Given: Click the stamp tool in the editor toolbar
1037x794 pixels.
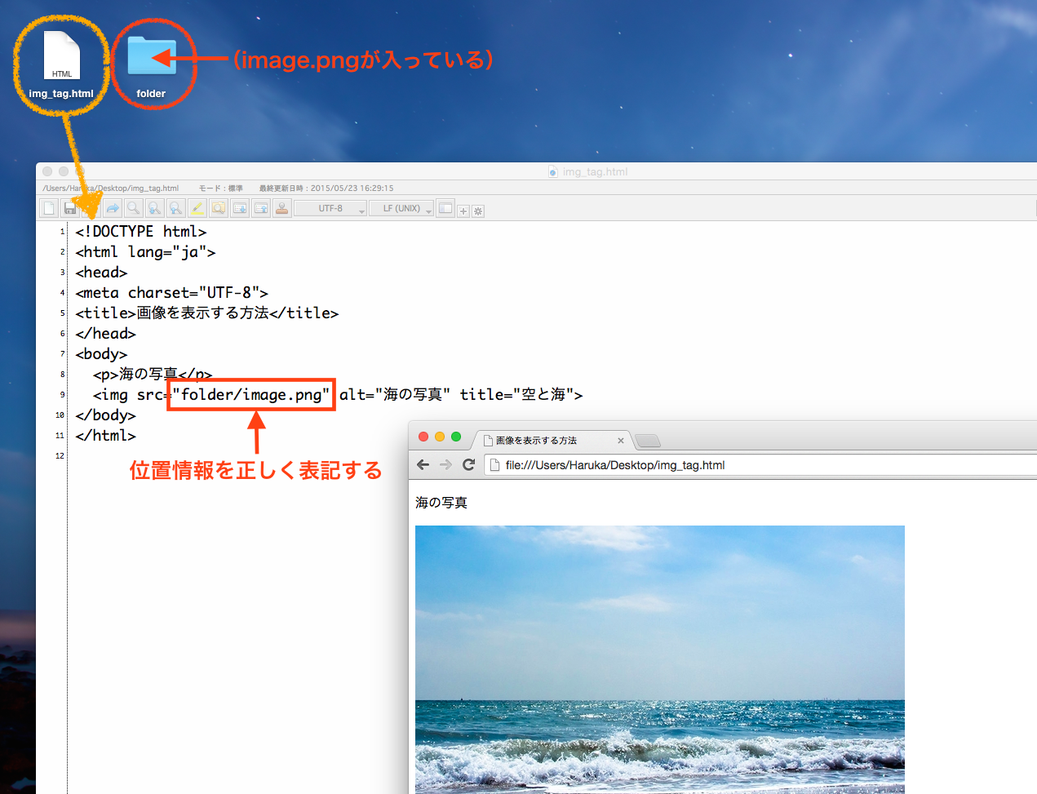Looking at the screenshot, I should point(281,208).
